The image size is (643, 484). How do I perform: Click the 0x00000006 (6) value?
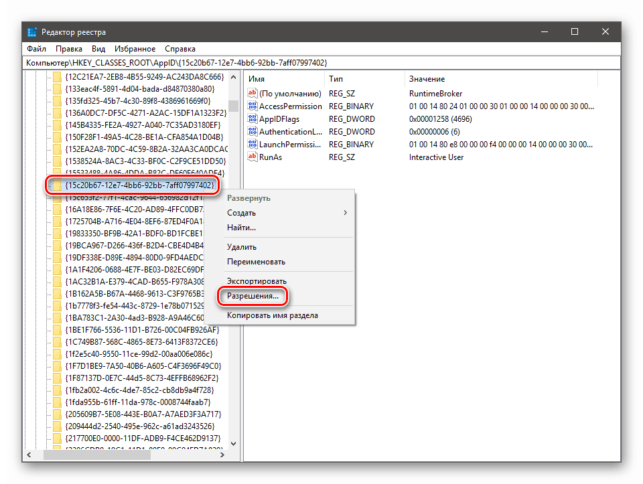[x=434, y=132]
